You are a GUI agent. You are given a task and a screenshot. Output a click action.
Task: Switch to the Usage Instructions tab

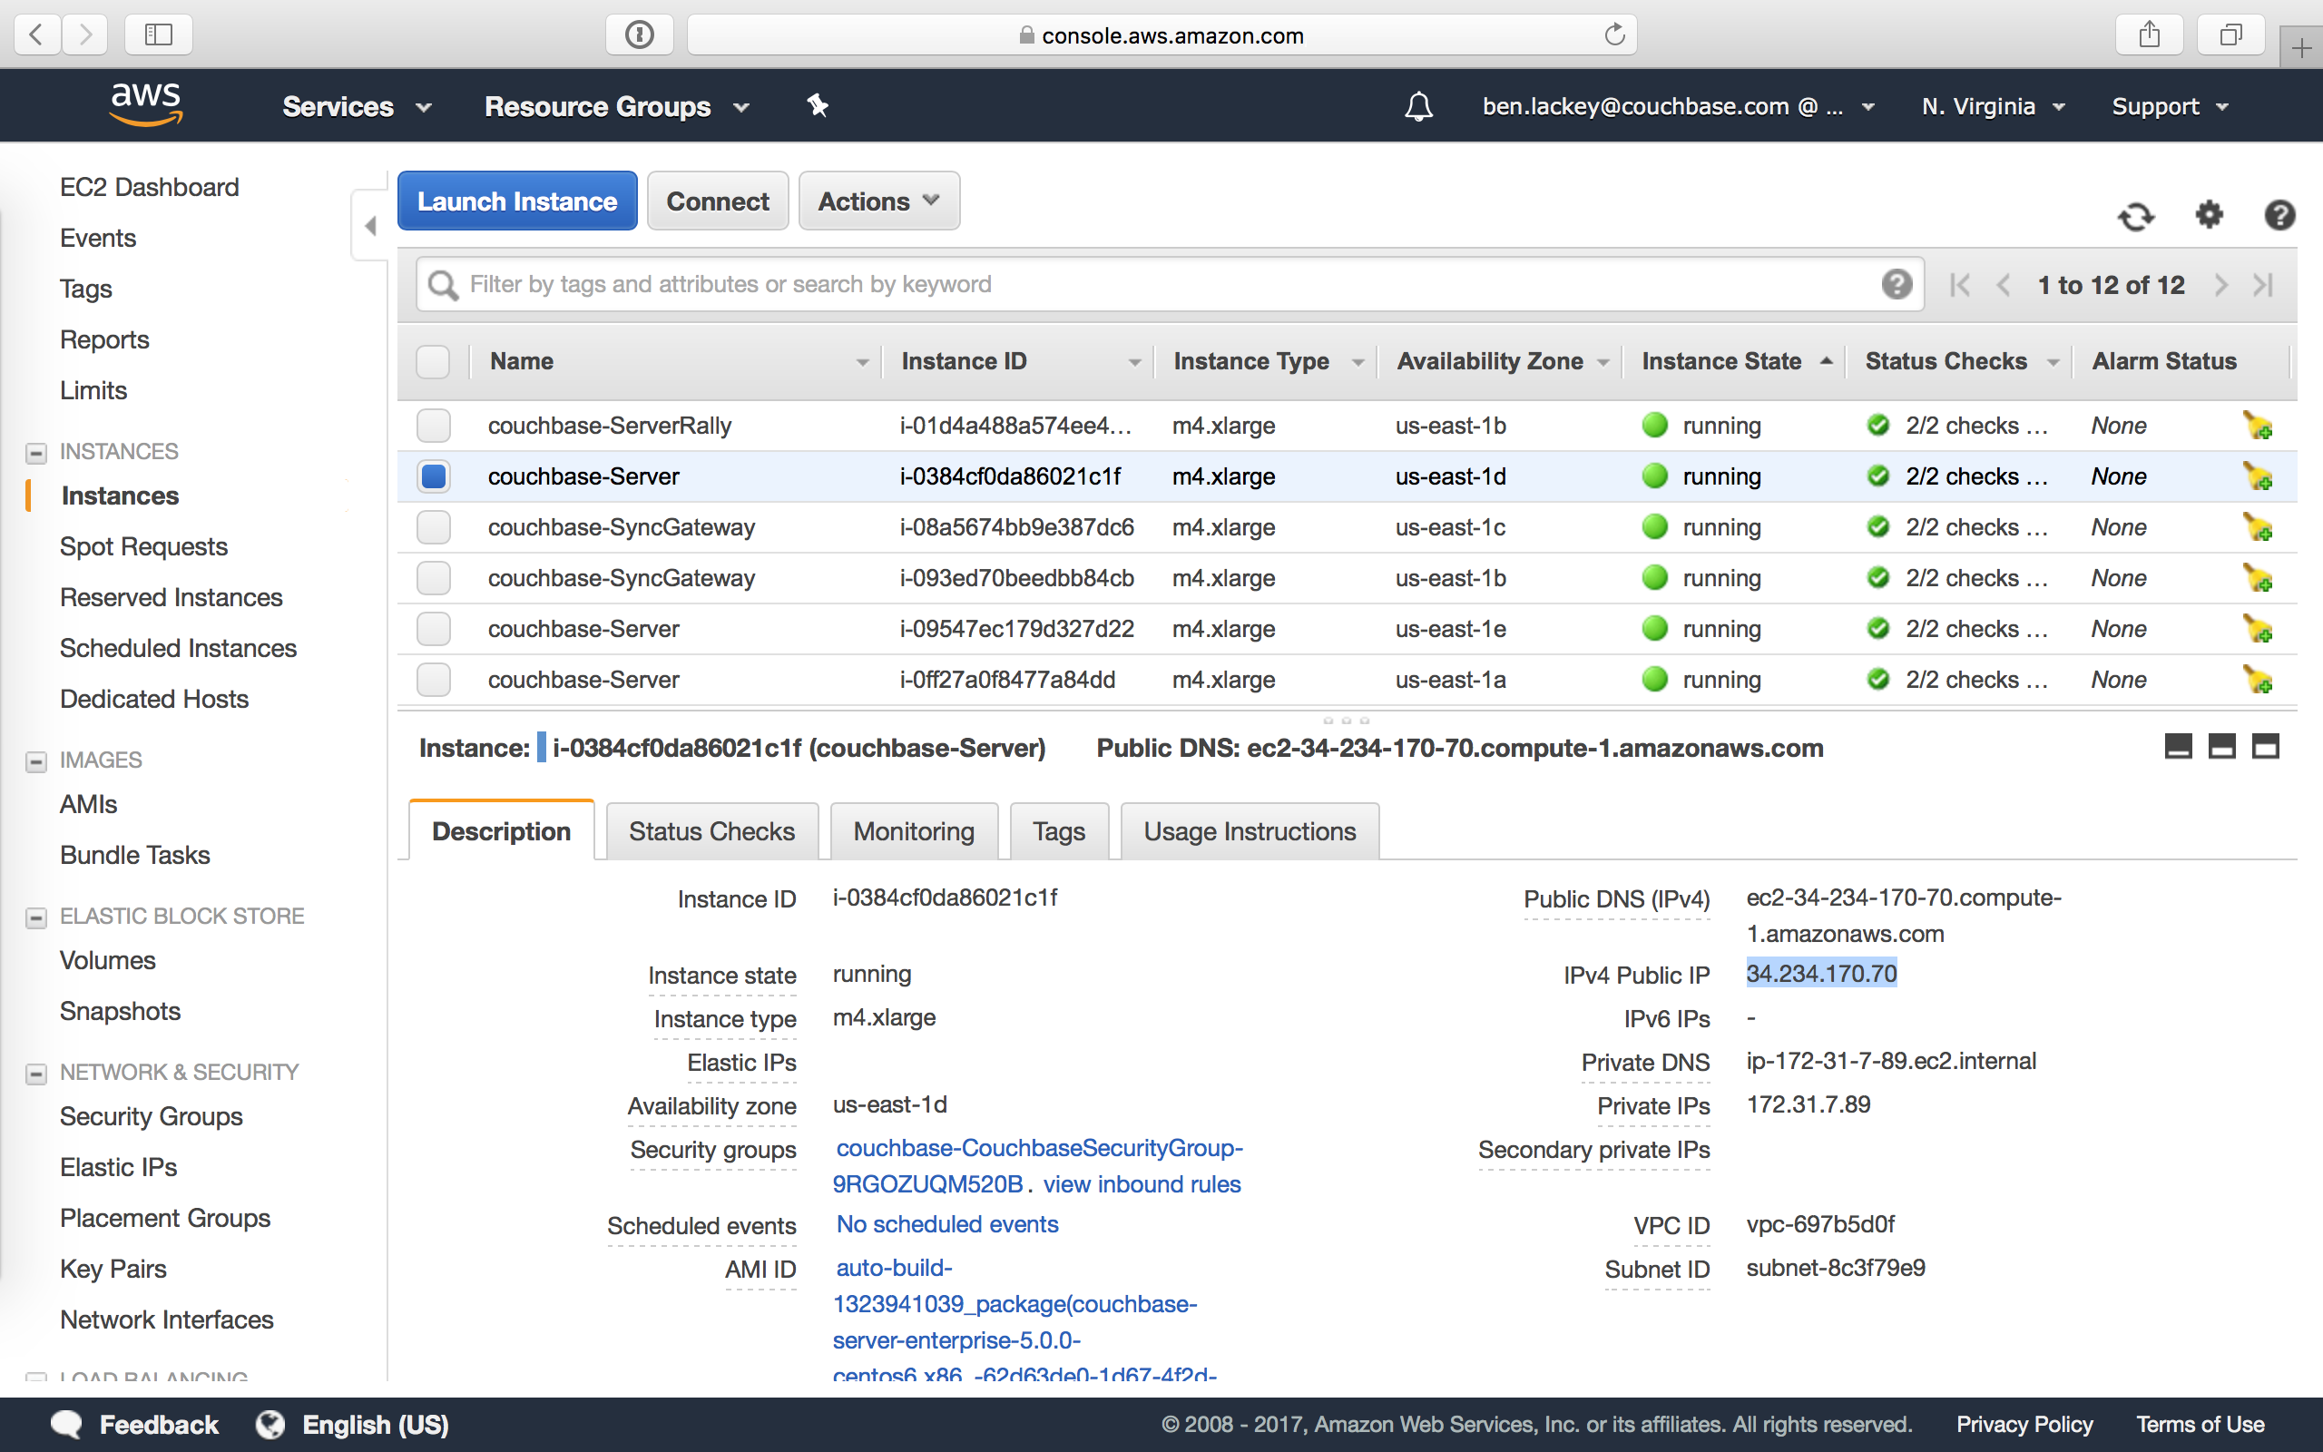(x=1249, y=830)
